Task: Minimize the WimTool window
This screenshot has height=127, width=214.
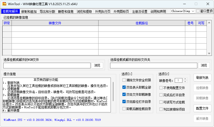Action: pos(184,4)
